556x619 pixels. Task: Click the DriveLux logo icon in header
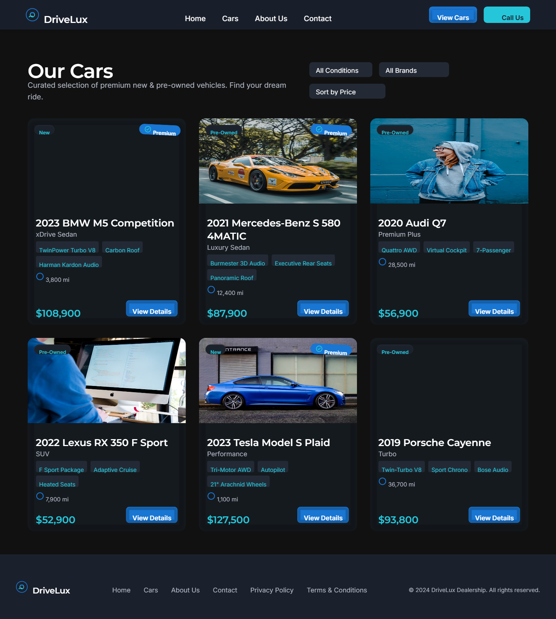click(32, 15)
